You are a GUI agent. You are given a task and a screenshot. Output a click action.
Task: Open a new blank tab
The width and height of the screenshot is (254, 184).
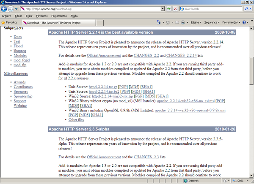[x=100, y=23]
